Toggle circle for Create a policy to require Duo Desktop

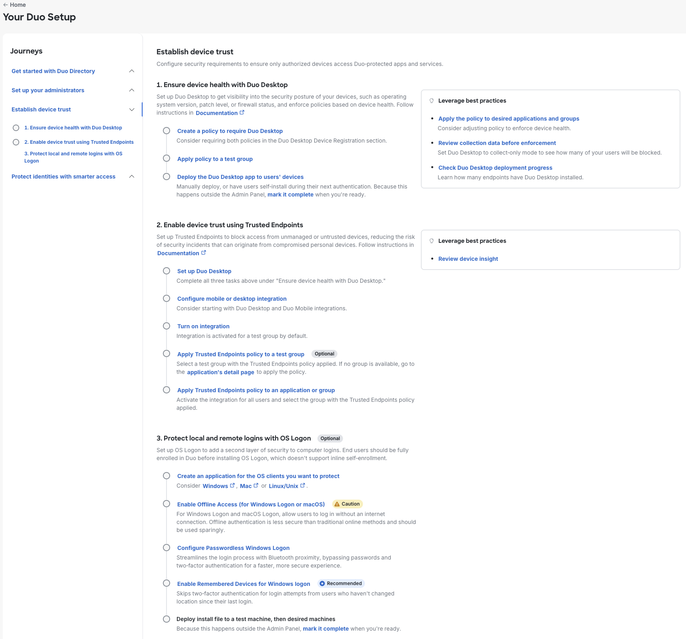coord(167,131)
